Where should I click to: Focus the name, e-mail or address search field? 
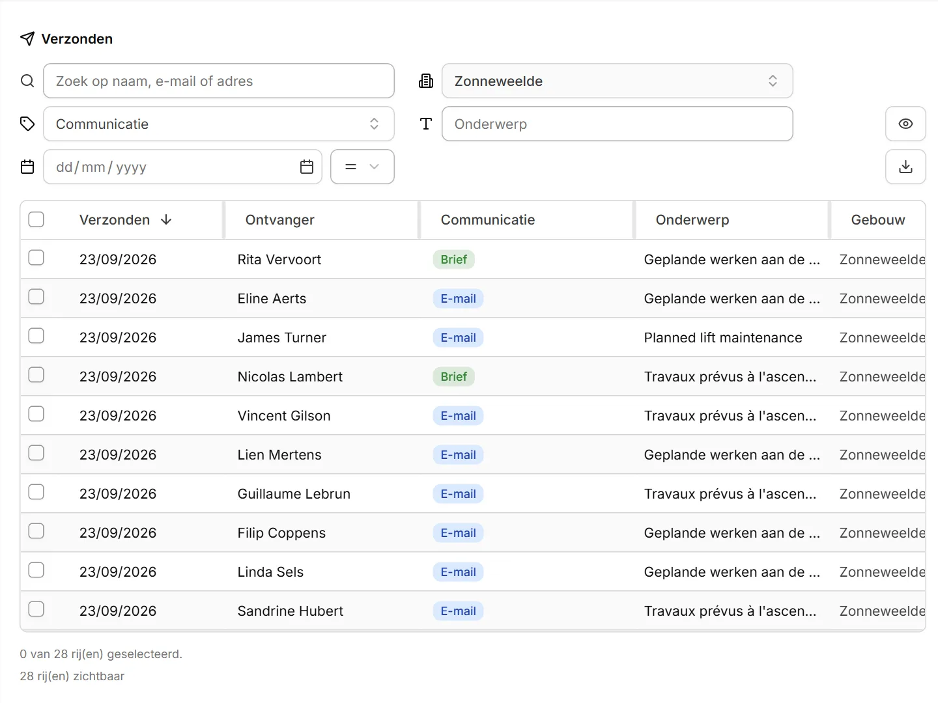(219, 81)
